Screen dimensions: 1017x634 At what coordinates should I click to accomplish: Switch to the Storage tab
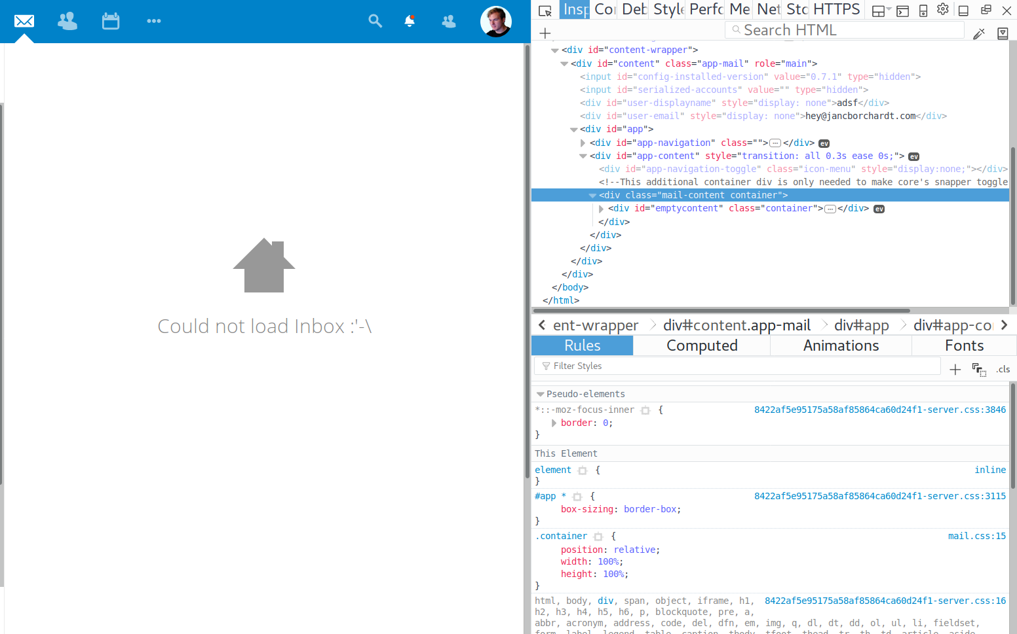(797, 10)
